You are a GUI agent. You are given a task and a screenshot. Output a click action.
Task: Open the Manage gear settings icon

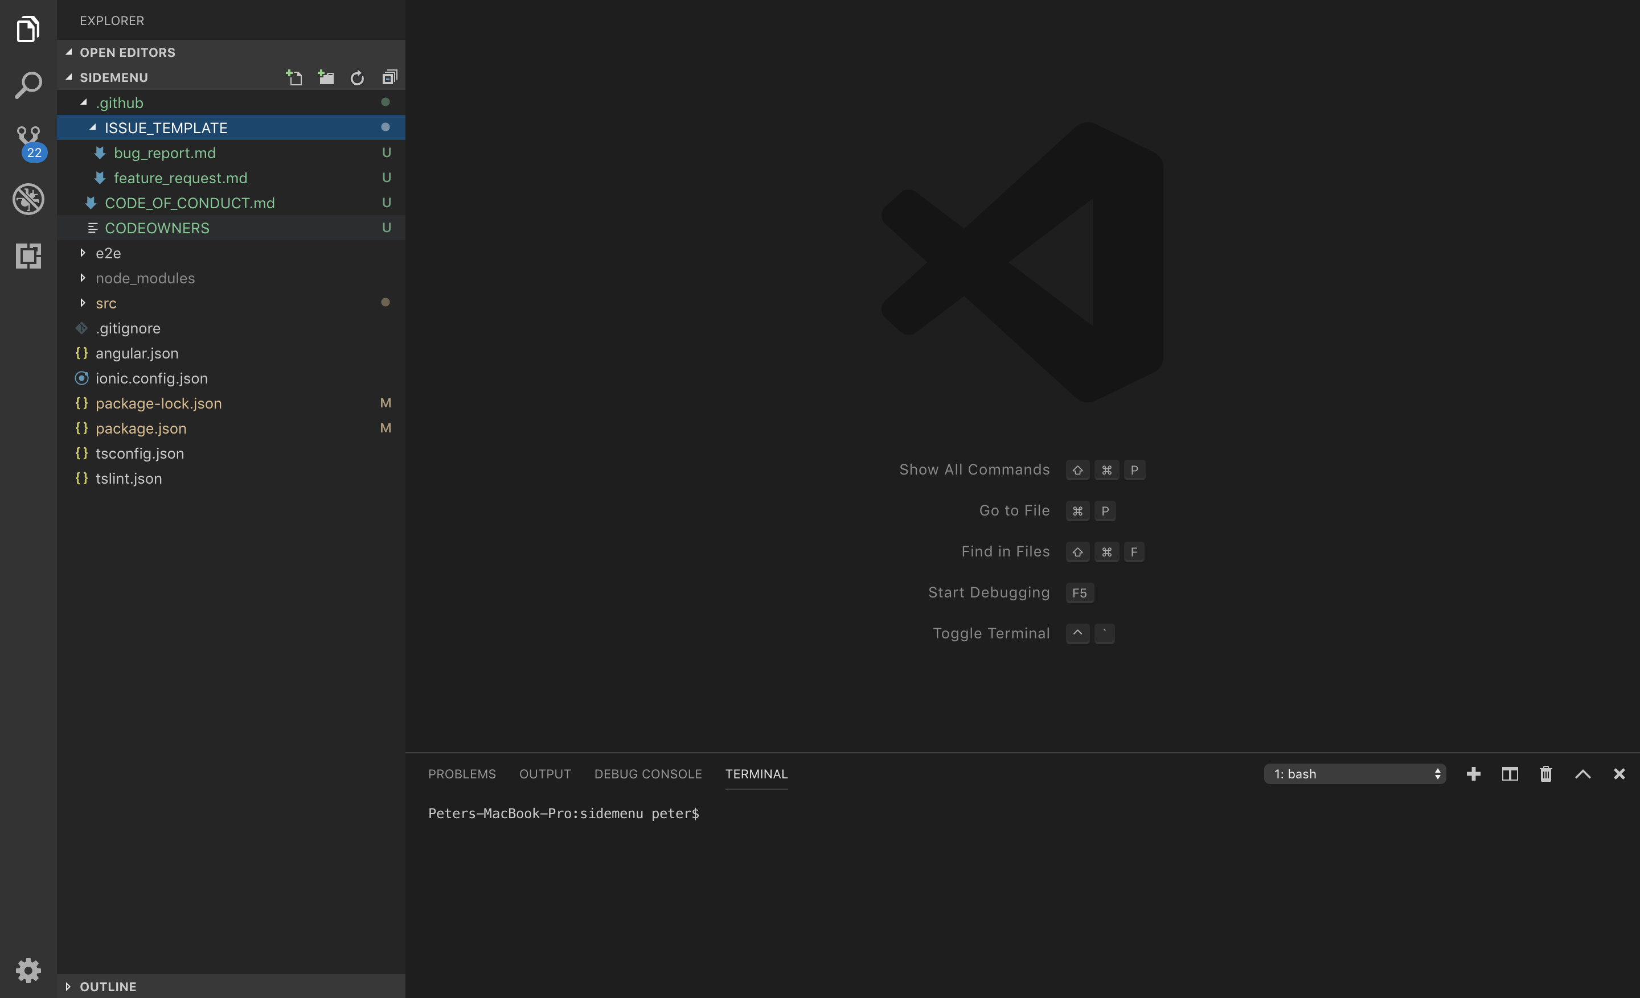(28, 970)
